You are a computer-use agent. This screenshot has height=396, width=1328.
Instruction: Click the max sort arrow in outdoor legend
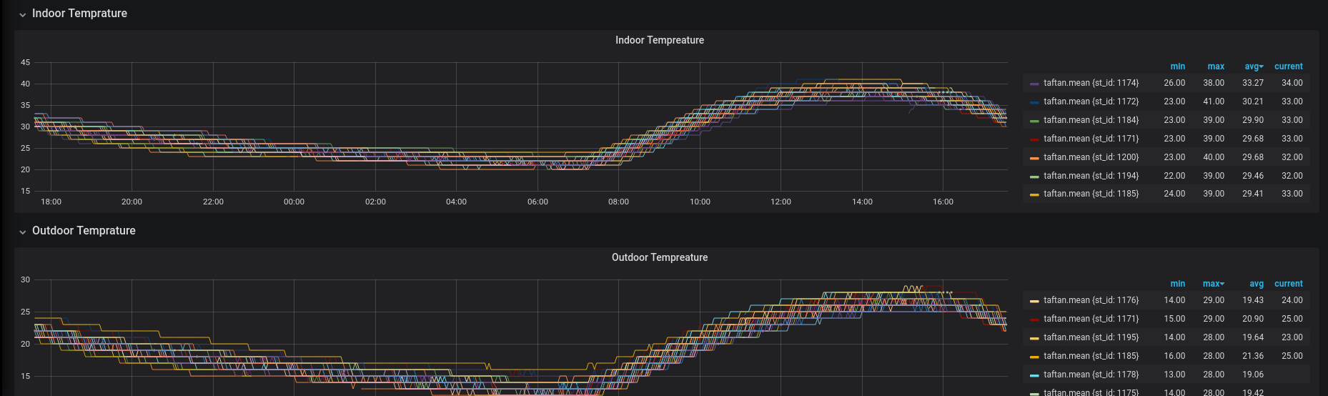click(1222, 284)
